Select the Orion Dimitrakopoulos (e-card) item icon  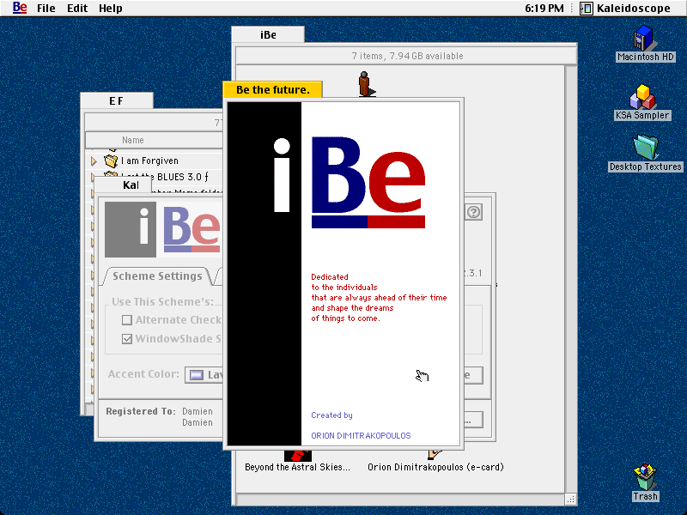(435, 455)
